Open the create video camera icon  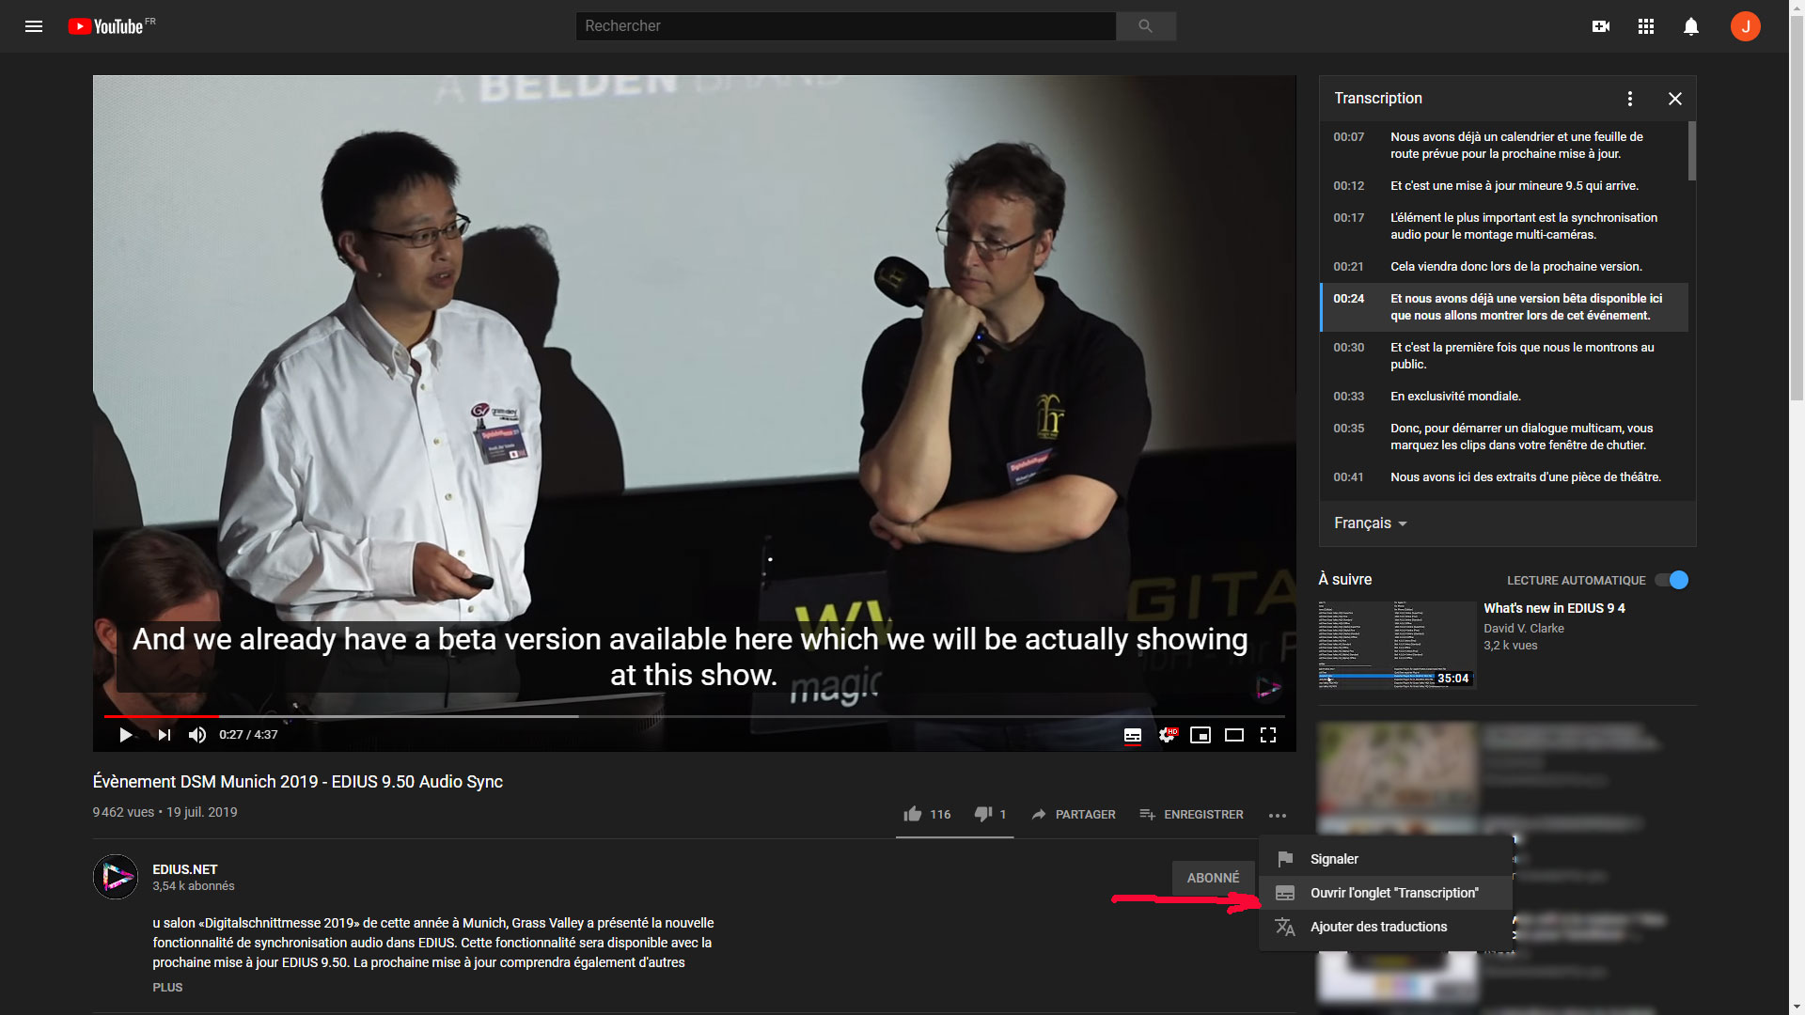click(1600, 26)
